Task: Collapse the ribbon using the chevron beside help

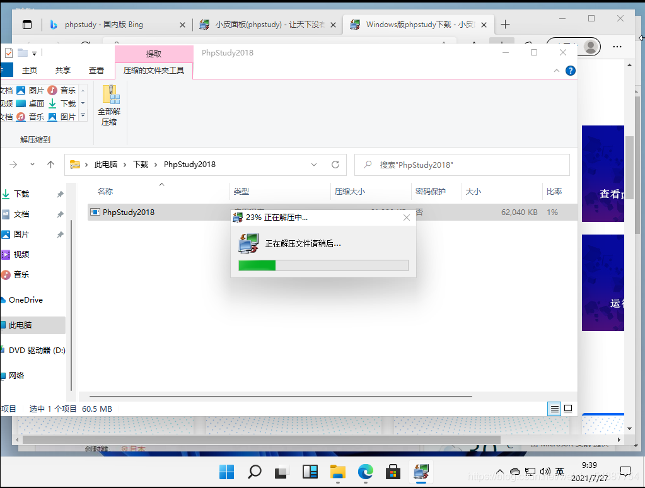Action: click(x=557, y=71)
